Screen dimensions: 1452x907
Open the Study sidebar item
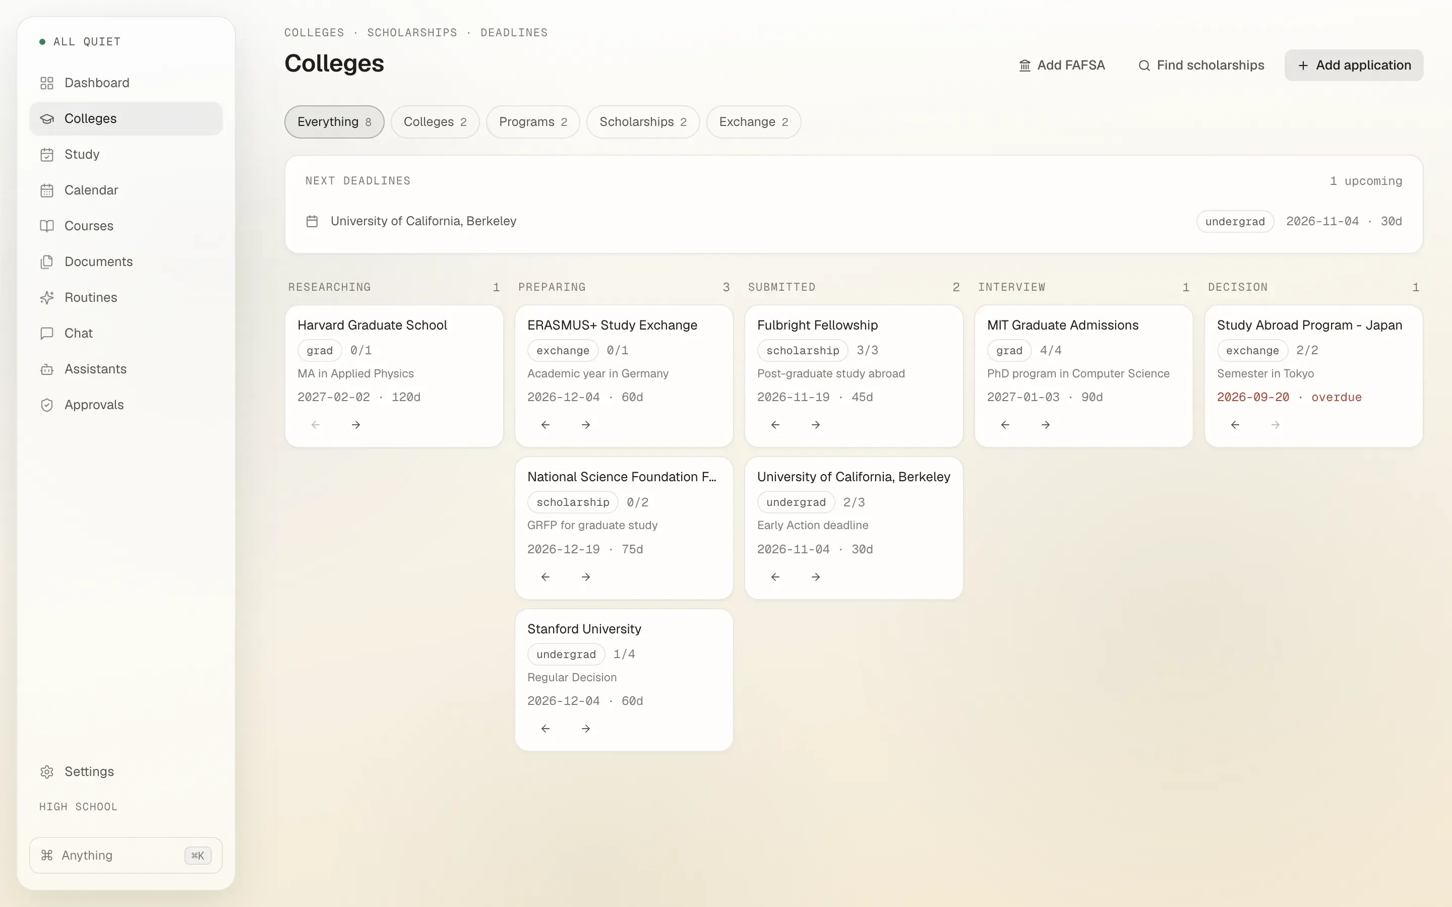pos(126,154)
